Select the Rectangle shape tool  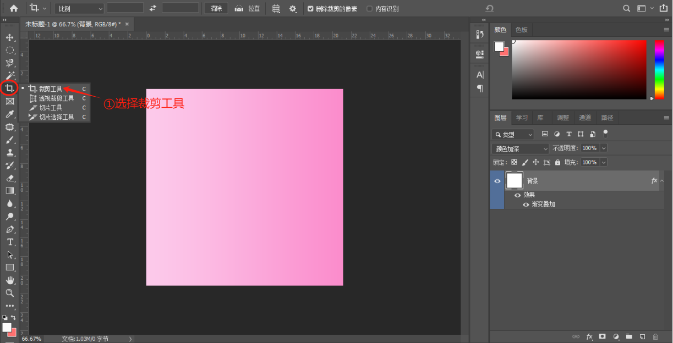tap(9, 268)
